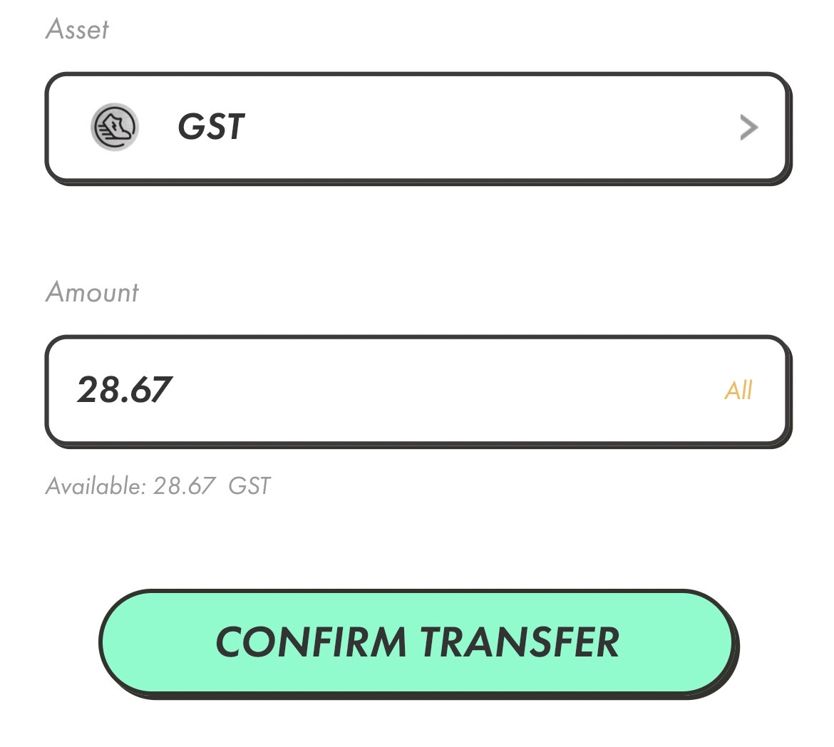Click the GST sneaker coin icon
Screen dimensions: 834x747
pos(114,127)
